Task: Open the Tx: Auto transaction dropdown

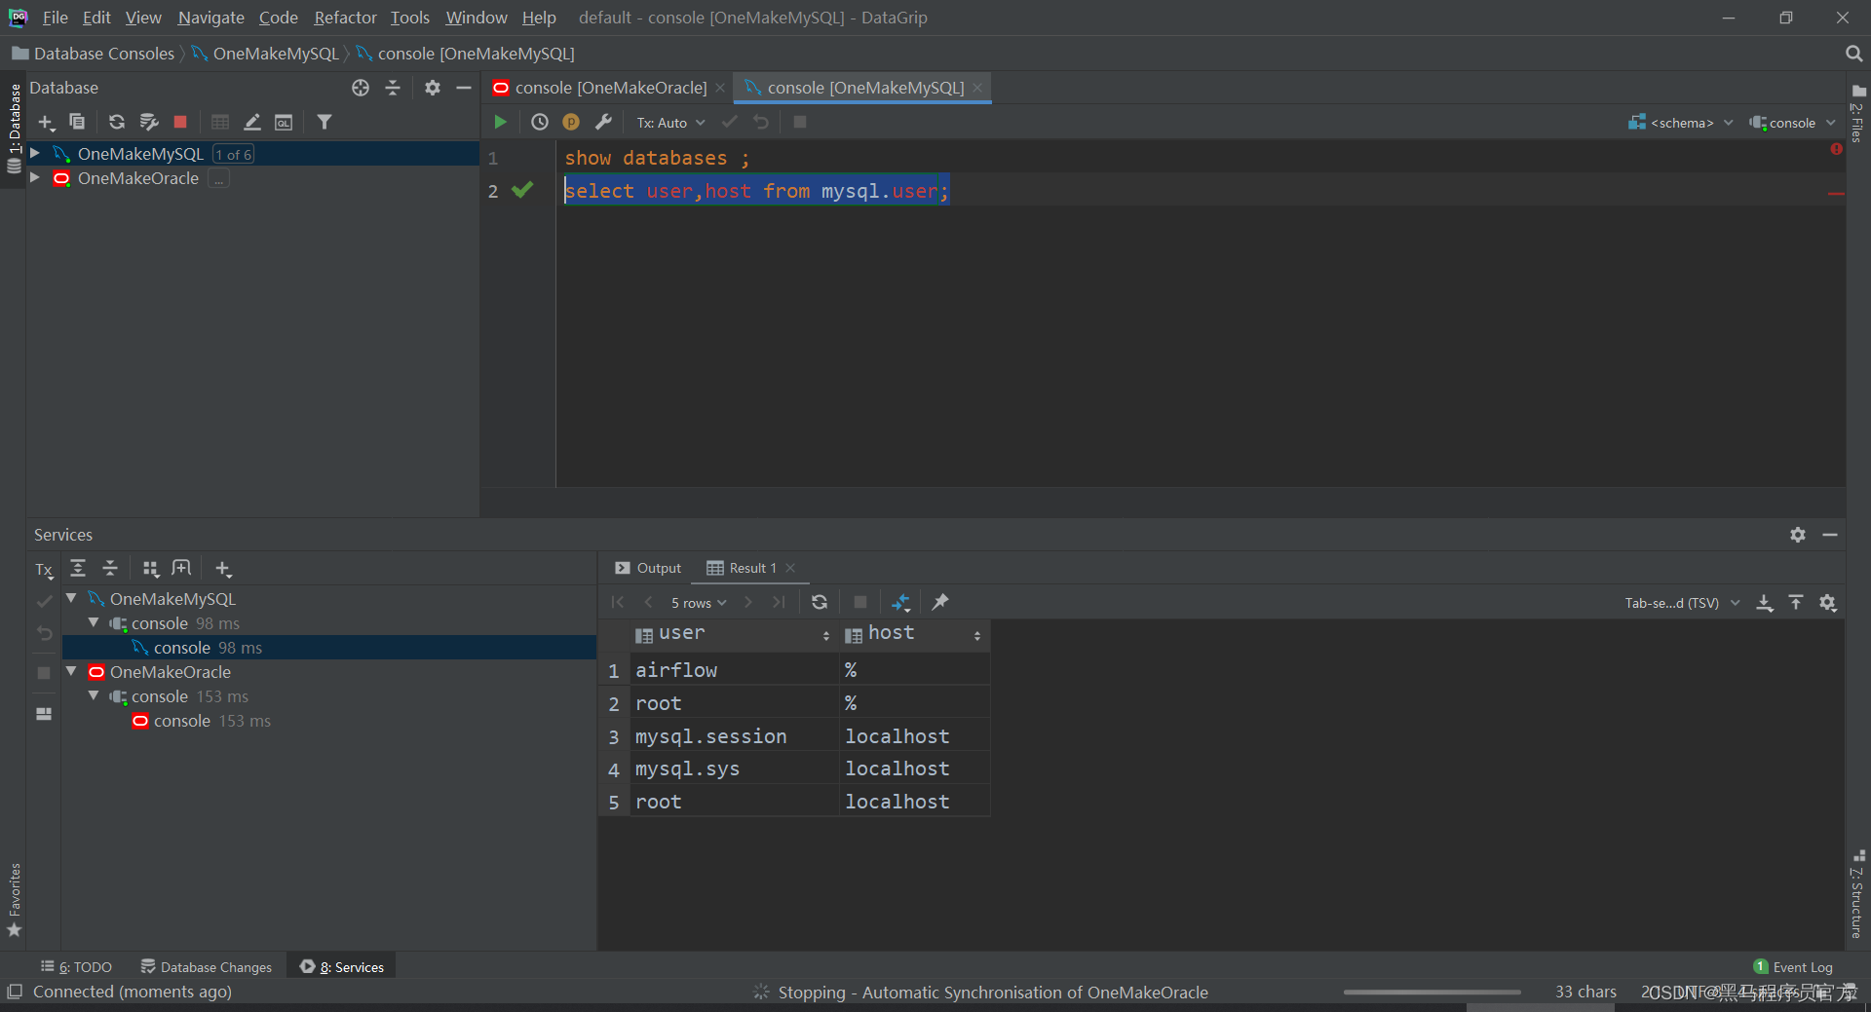Action: pyautogui.click(x=670, y=123)
